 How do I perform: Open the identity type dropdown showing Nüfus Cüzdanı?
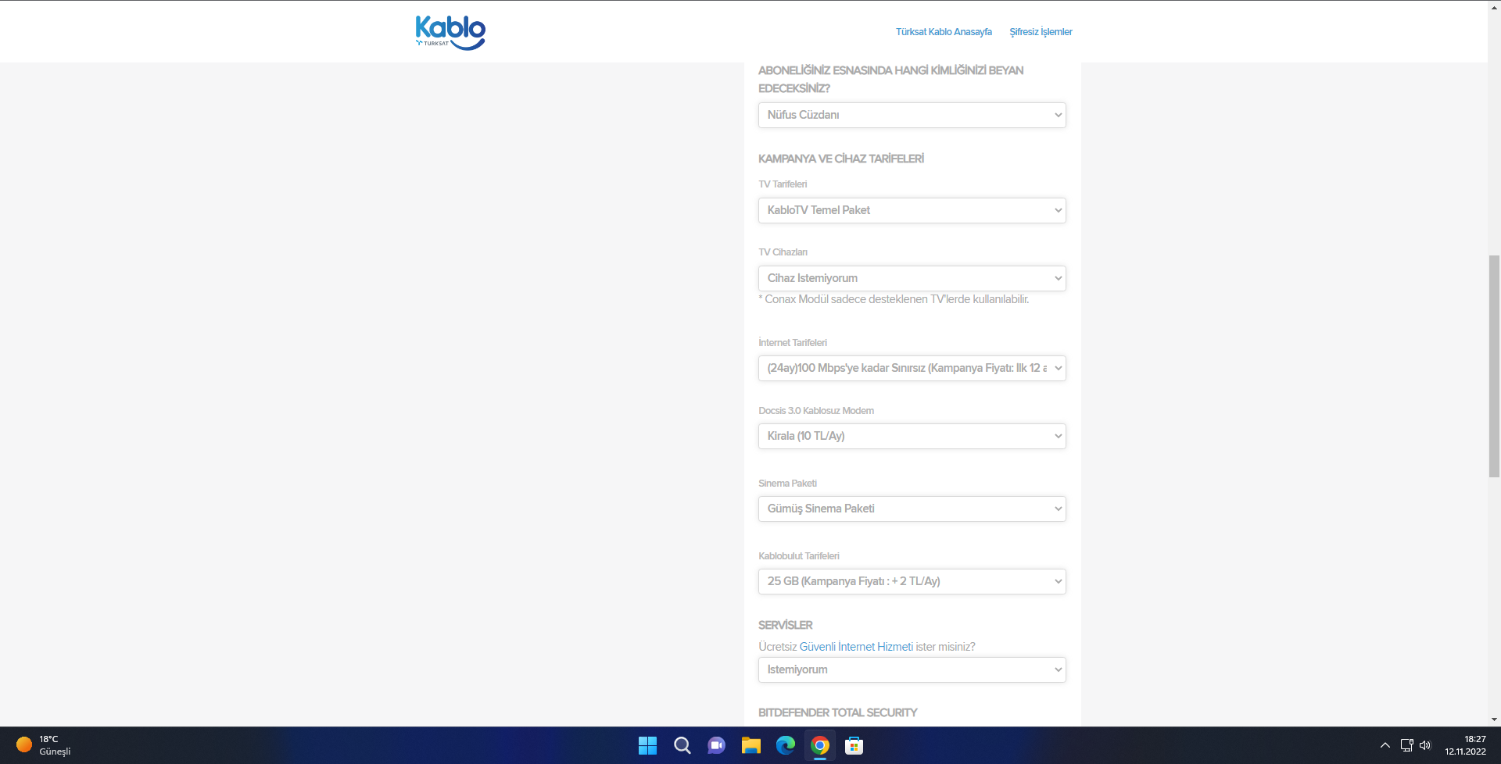click(911, 115)
